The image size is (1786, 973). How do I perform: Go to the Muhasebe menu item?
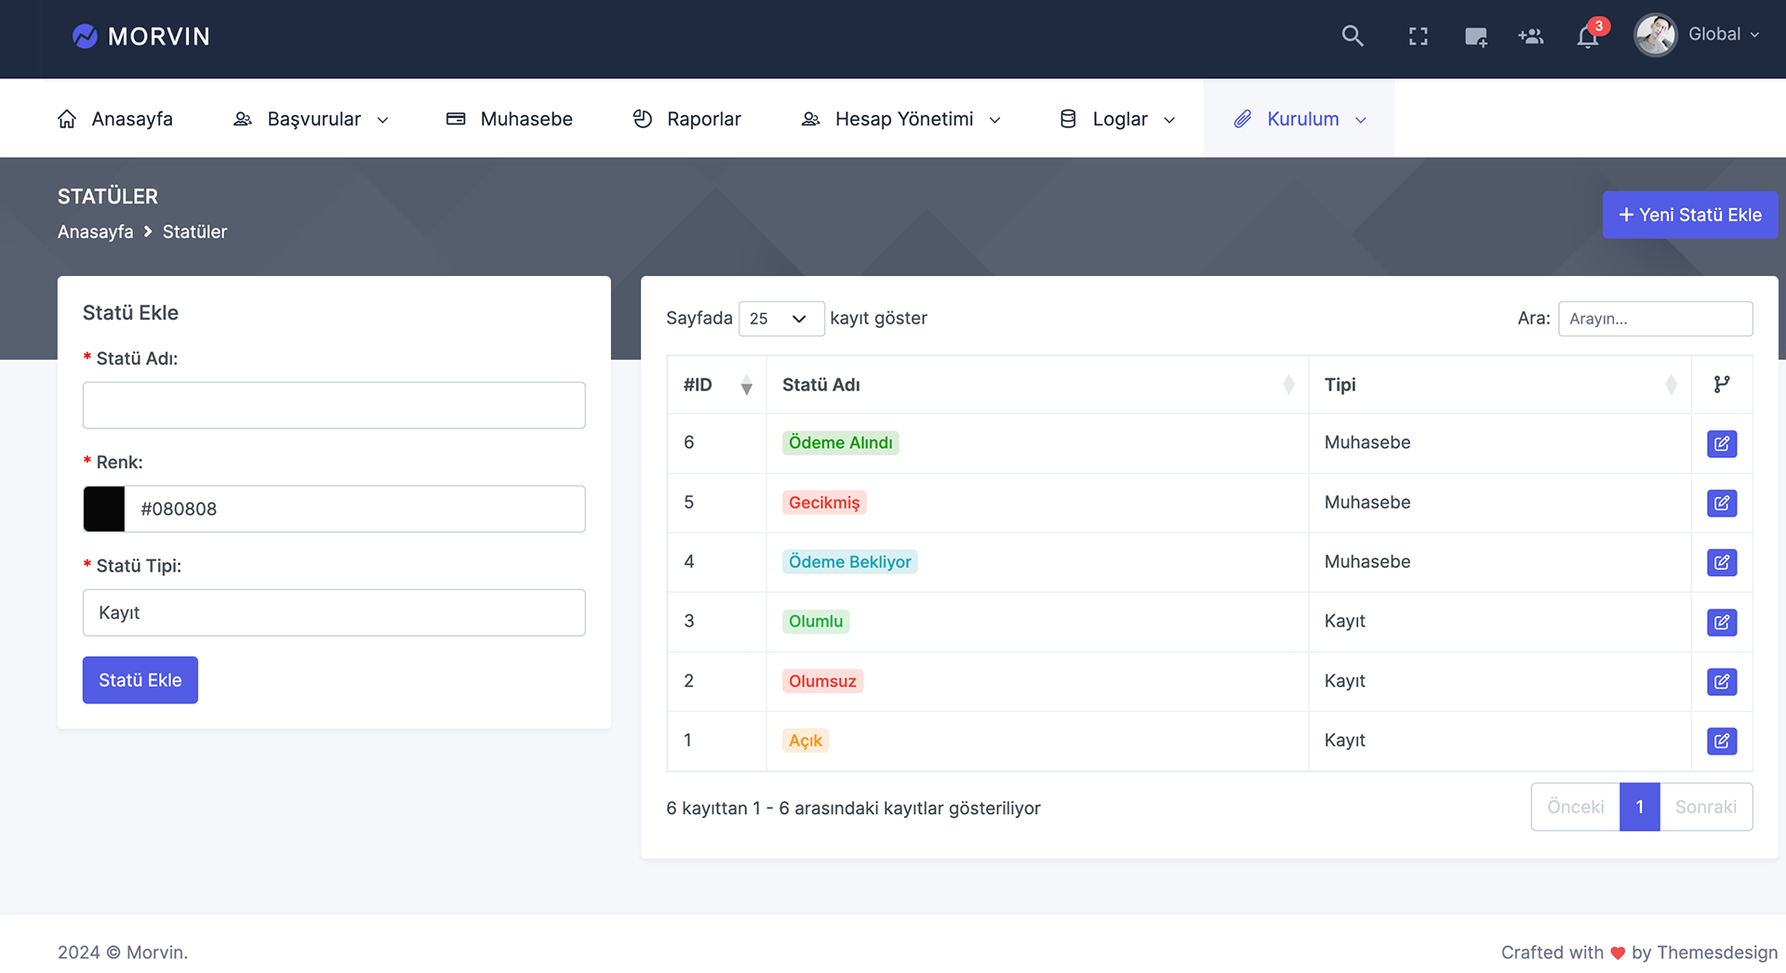pyautogui.click(x=509, y=119)
